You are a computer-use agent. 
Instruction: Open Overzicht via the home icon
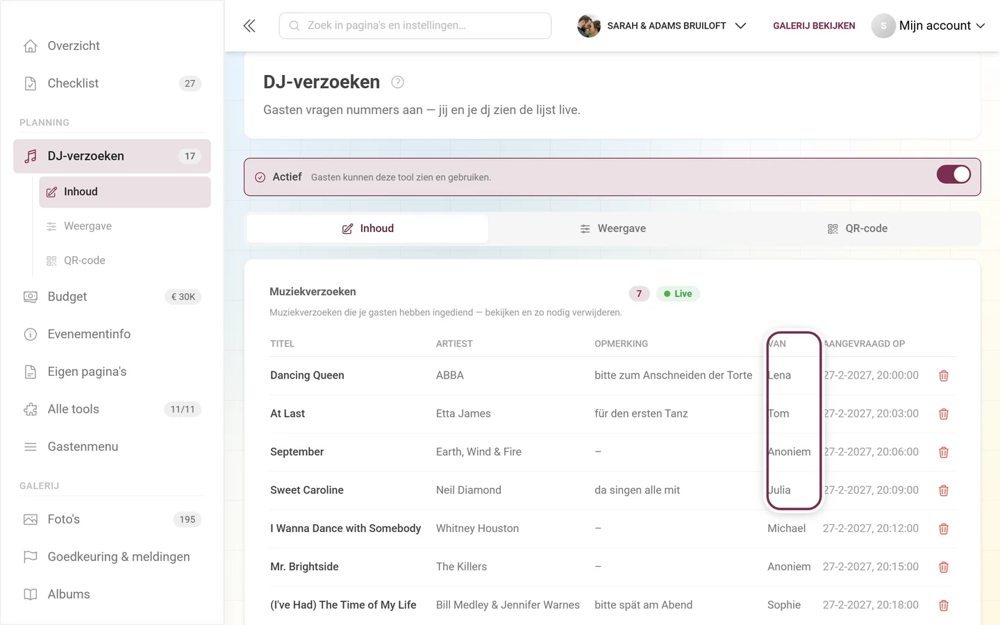31,46
